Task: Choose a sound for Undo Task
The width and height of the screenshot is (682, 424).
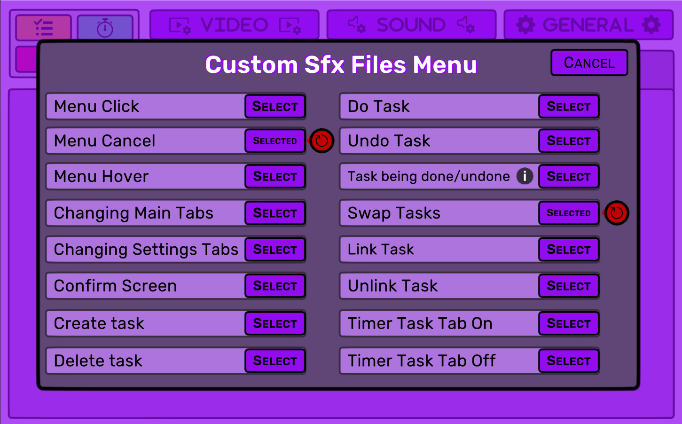Action: (568, 141)
